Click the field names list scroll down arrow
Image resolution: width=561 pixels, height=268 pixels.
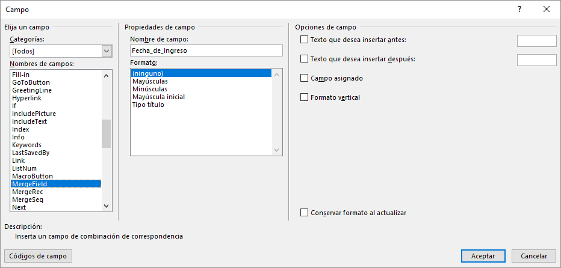pos(106,206)
